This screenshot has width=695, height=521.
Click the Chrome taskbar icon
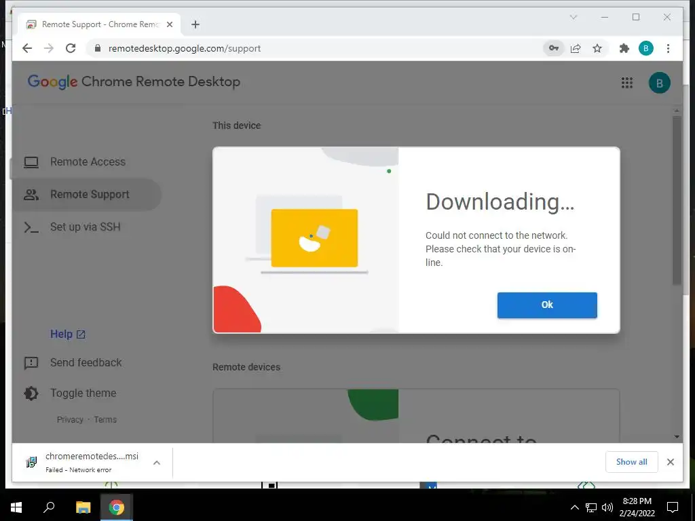tap(117, 507)
